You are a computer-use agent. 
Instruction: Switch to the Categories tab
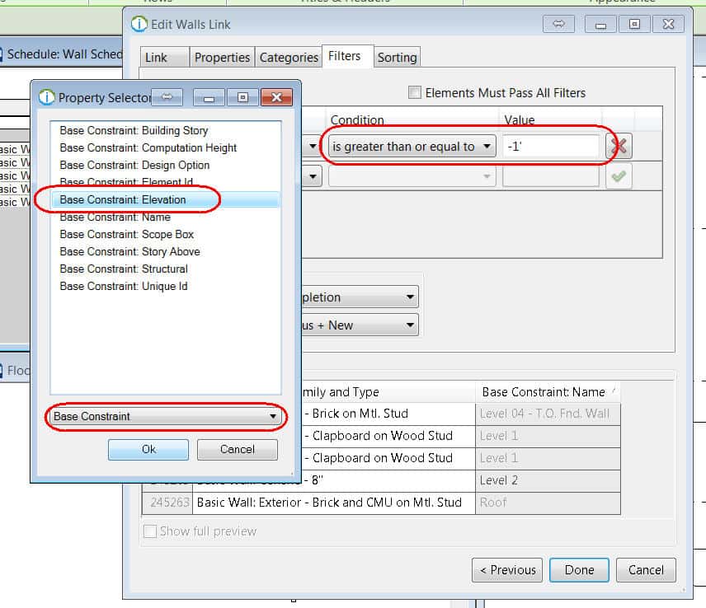289,58
